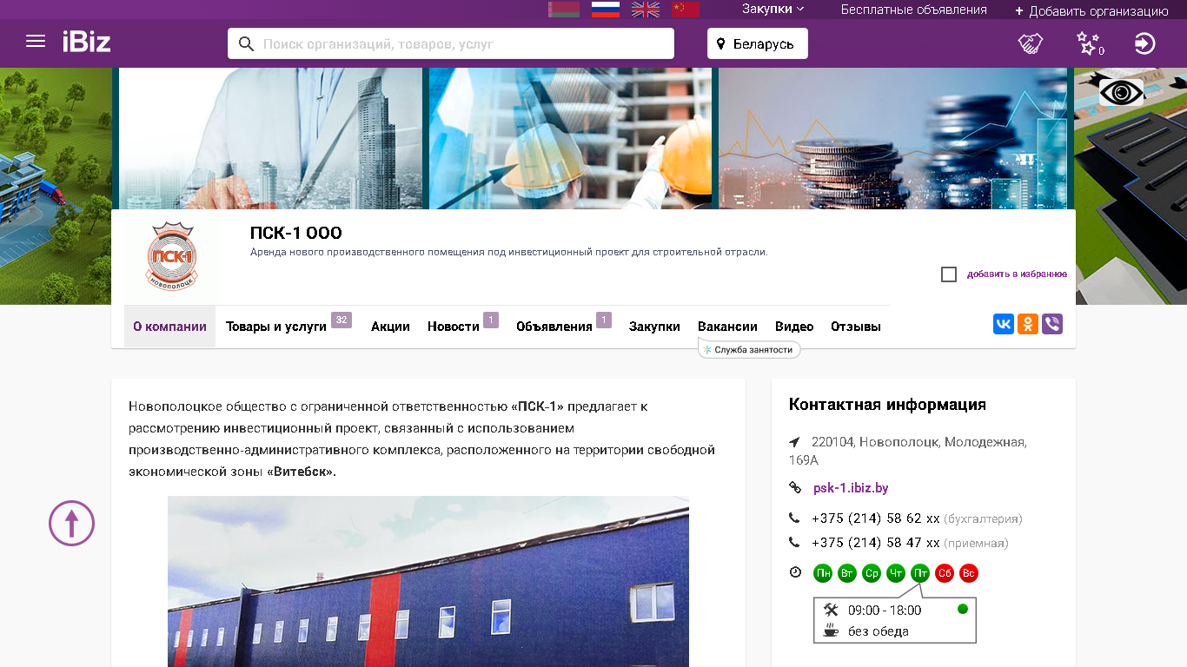Image resolution: width=1187 pixels, height=667 pixels.
Task: Open the psk-1.ibiz.by website link
Action: click(851, 488)
